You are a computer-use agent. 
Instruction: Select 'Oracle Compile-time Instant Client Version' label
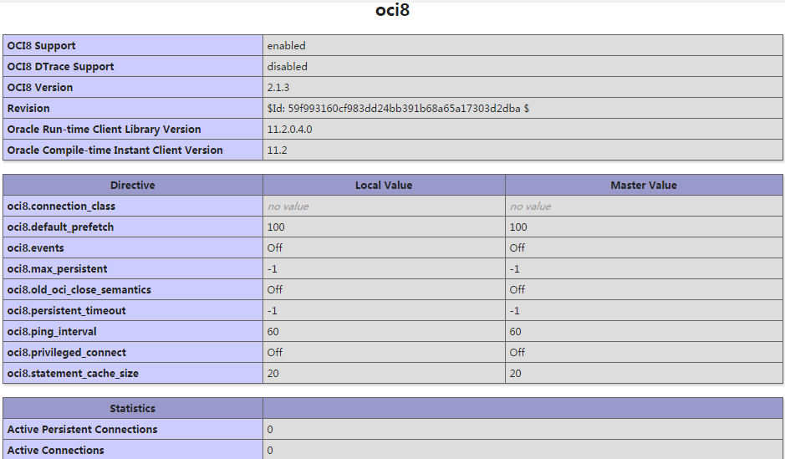[x=115, y=150]
